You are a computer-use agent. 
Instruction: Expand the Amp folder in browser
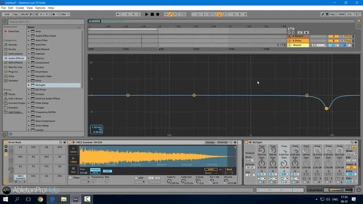(29, 31)
